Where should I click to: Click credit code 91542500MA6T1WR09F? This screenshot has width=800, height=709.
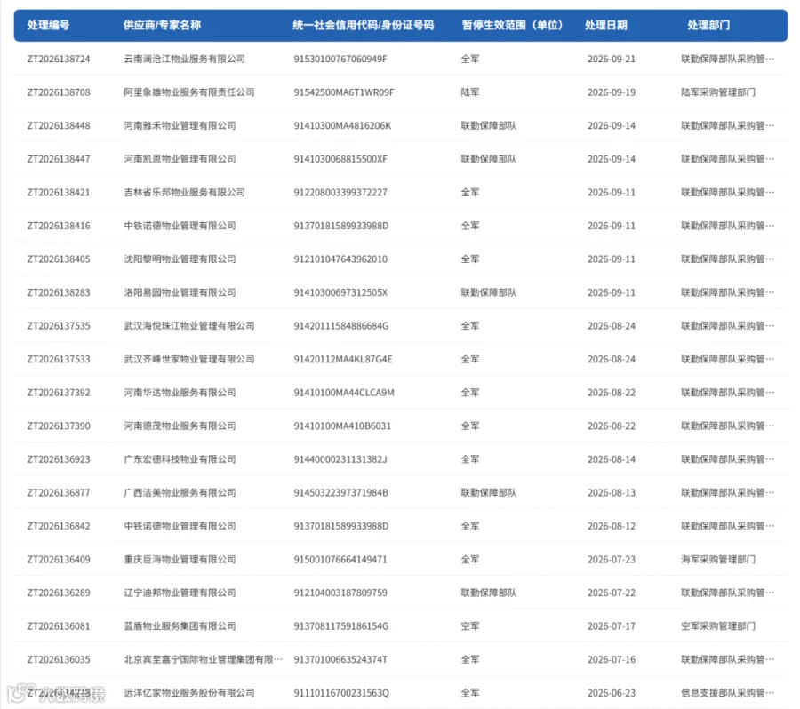(x=344, y=92)
